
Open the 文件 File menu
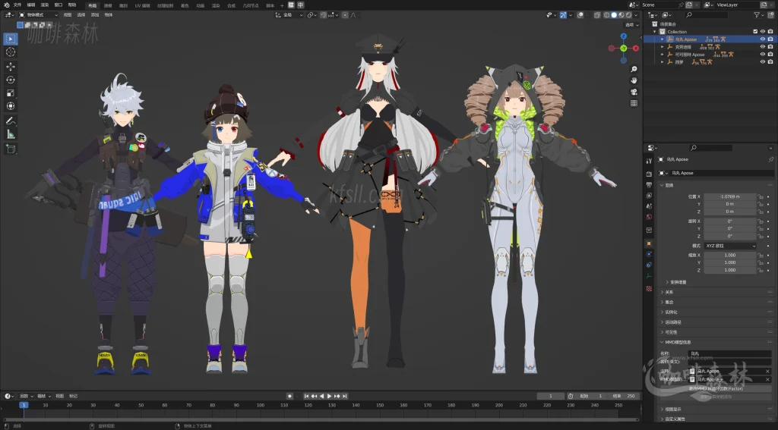click(x=17, y=5)
